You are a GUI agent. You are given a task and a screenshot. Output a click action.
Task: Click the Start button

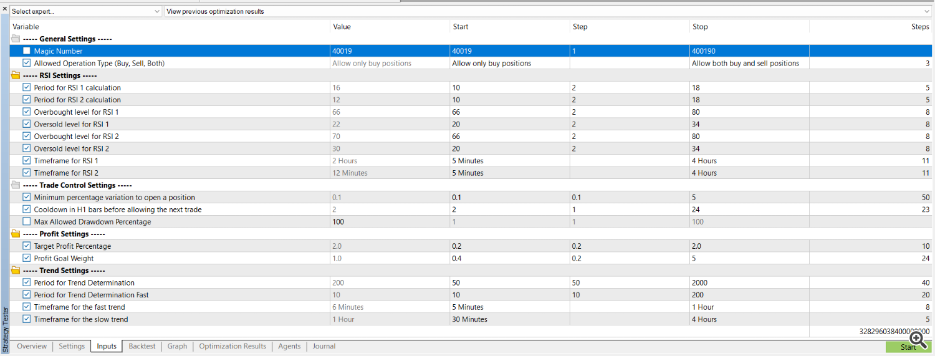point(908,347)
